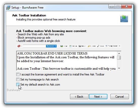This screenshot has width=138, height=108.
Task: Click the BurnAware installer icon in the title bar
Action: pyautogui.click(x=8, y=8)
